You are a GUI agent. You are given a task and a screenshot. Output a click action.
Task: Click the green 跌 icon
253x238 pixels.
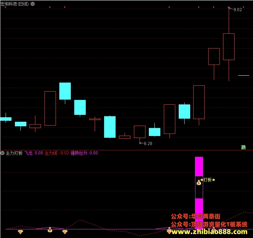[x=244, y=147]
